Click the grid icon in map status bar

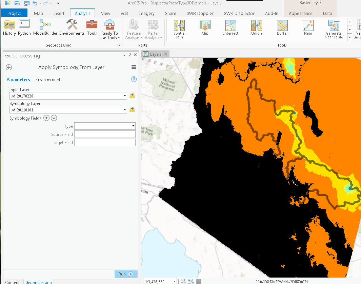(x=198, y=282)
